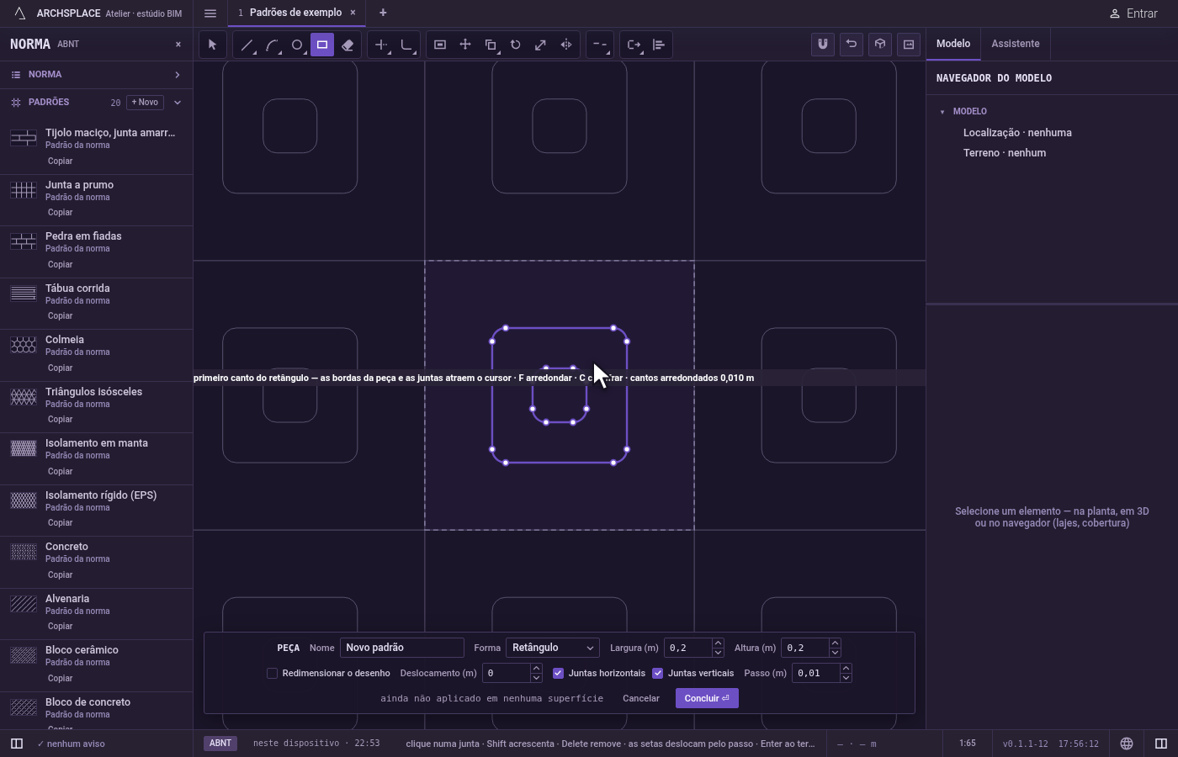Image resolution: width=1178 pixels, height=757 pixels.
Task: Collapse the MODELO tree node
Action: pos(942,112)
